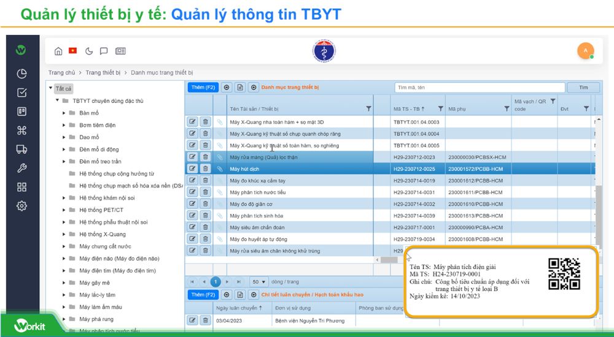This screenshot has height=337, width=614.
Task: Collapse the Tất cả tree root
Action: 50,88
